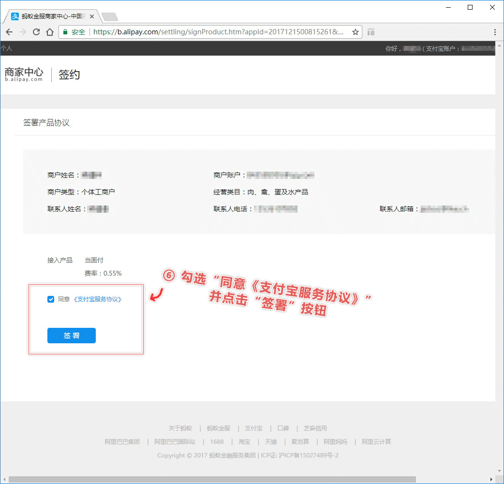This screenshot has width=504, height=484.
Task: Open the browser home page icon
Action: tap(50, 32)
